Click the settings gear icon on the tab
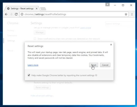The height and width of the screenshot is (107, 137). [x=8, y=8]
